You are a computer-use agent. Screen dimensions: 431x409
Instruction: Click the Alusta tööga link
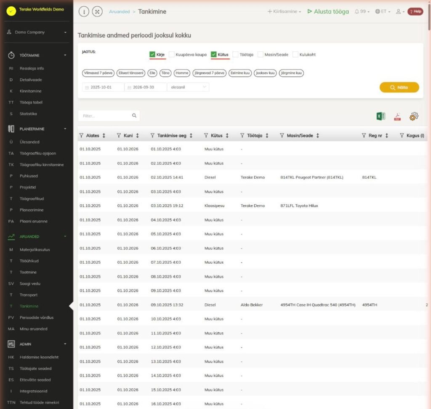click(328, 11)
